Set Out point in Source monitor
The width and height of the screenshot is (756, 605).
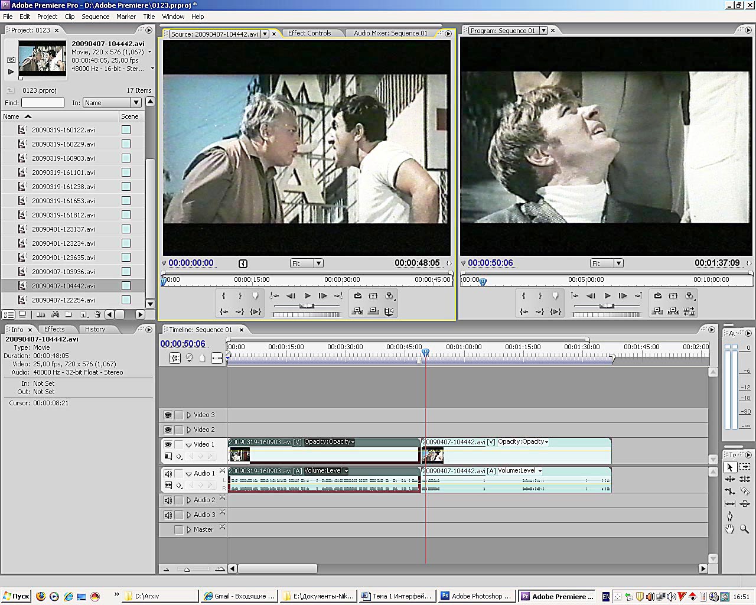click(240, 296)
